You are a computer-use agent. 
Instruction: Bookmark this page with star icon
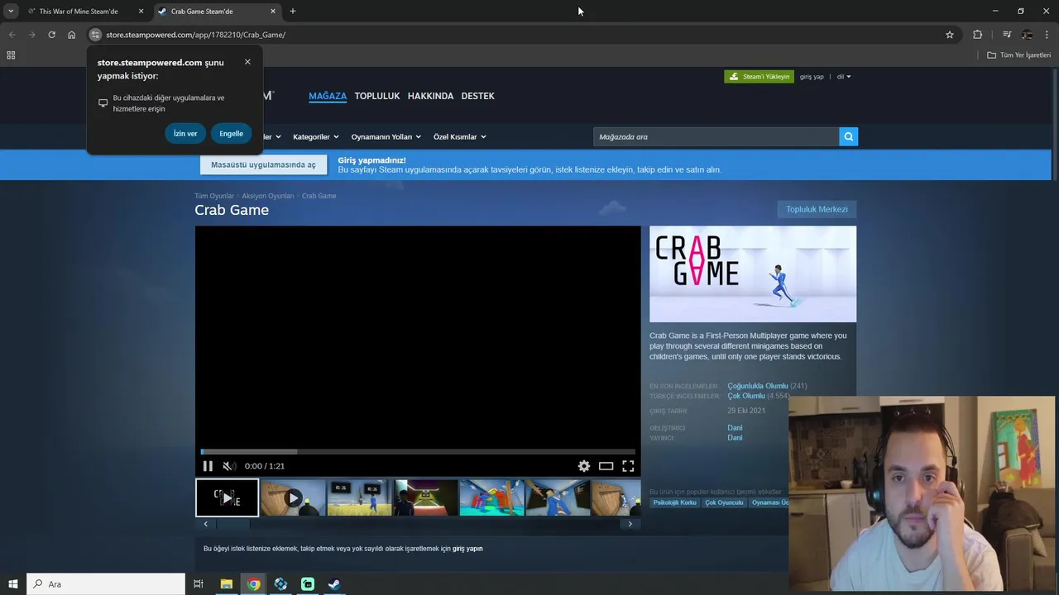click(x=950, y=35)
